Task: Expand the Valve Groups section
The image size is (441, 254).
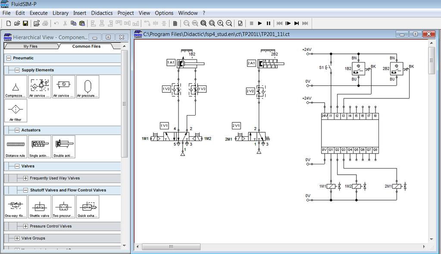Action: pos(17,238)
